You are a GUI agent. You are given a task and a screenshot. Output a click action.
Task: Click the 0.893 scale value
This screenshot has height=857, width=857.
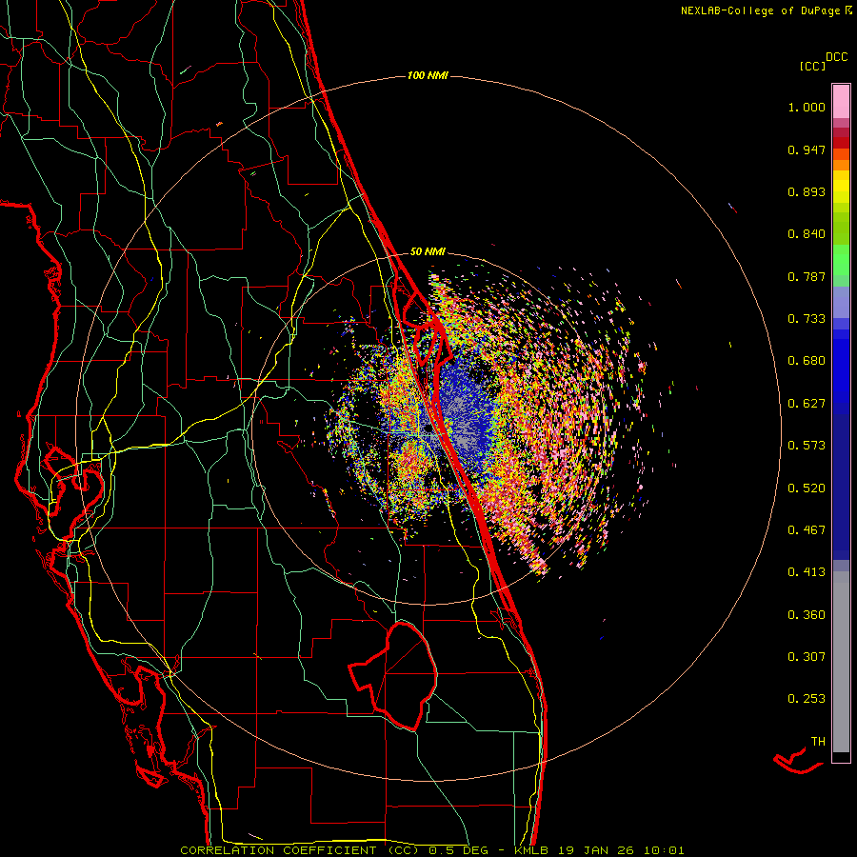(807, 191)
